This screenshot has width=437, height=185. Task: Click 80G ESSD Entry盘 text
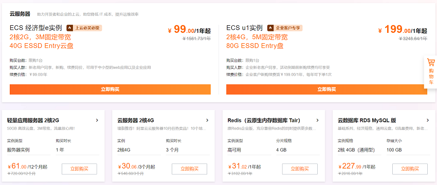coord(255,46)
